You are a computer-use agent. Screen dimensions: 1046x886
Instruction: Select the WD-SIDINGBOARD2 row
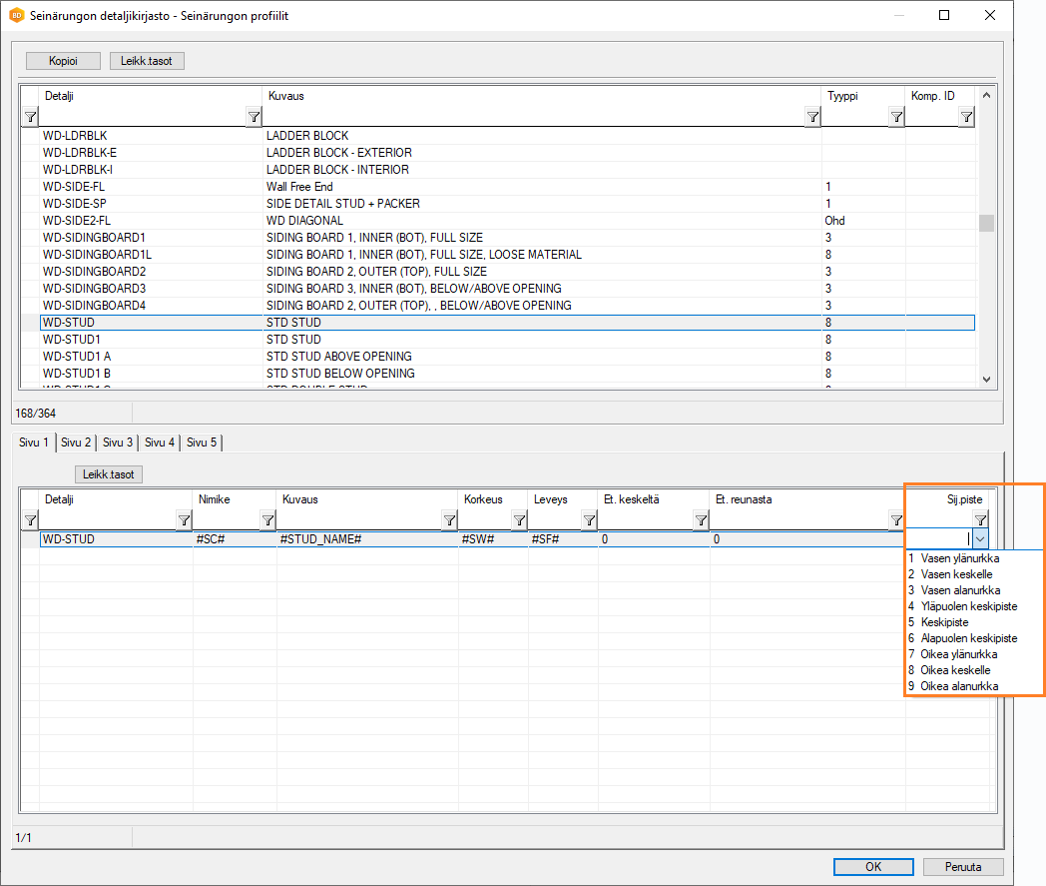95,272
